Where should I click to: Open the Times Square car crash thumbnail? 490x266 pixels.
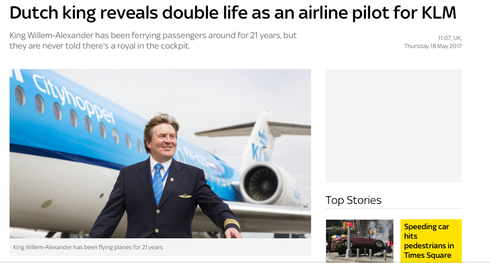[360, 241]
